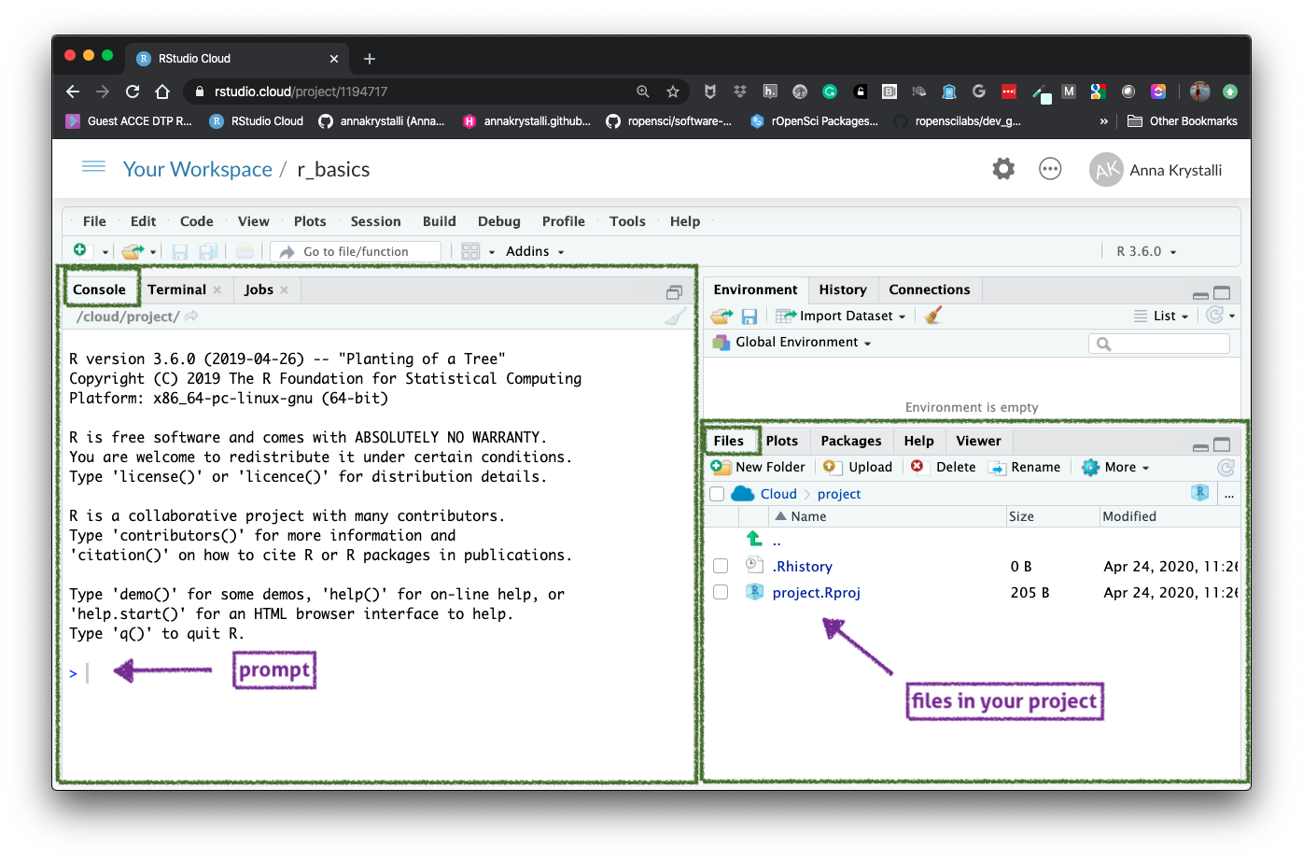Switch to the Packages tab
Screen dimensions: 1303x859
tap(850, 441)
